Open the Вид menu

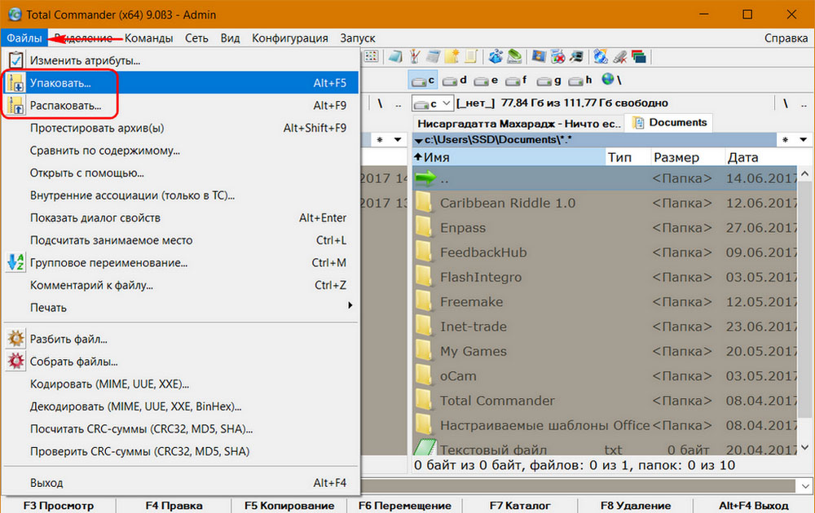(x=230, y=38)
